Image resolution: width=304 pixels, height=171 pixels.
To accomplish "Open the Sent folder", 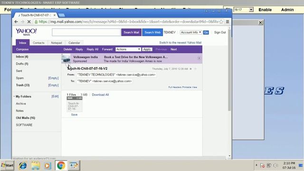I will [19, 71].
